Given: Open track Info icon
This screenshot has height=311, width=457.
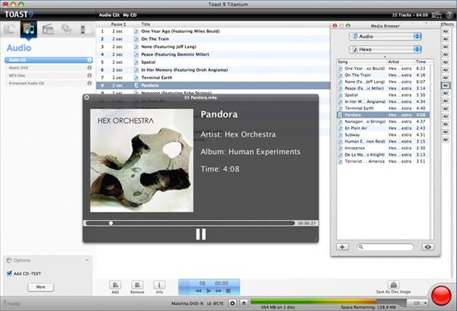Looking at the screenshot, I should (x=160, y=284).
